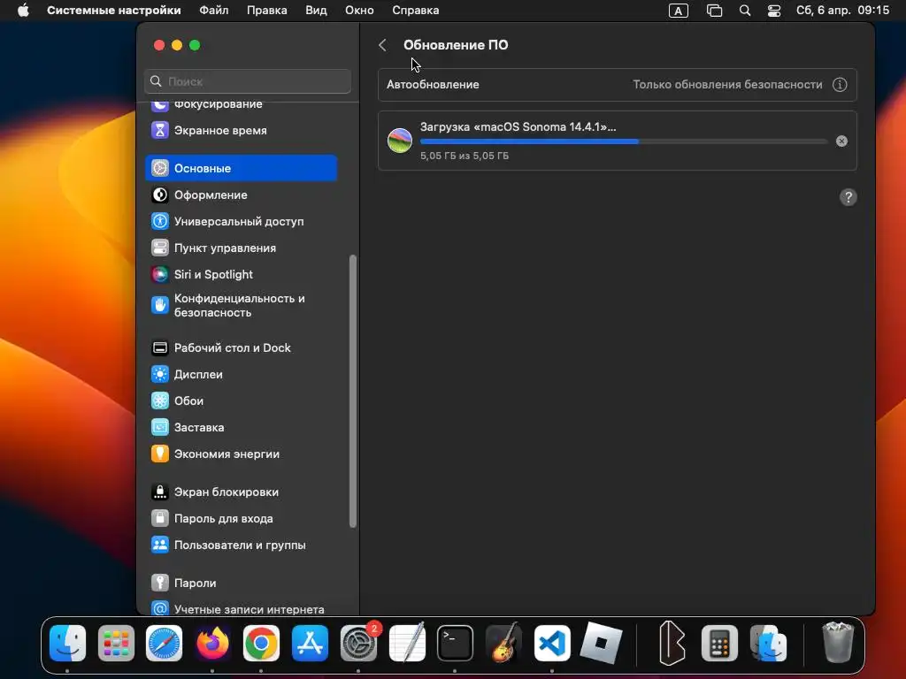Image resolution: width=906 pixels, height=679 pixels.
Task: Select Основные in the sidebar
Action: 241,168
